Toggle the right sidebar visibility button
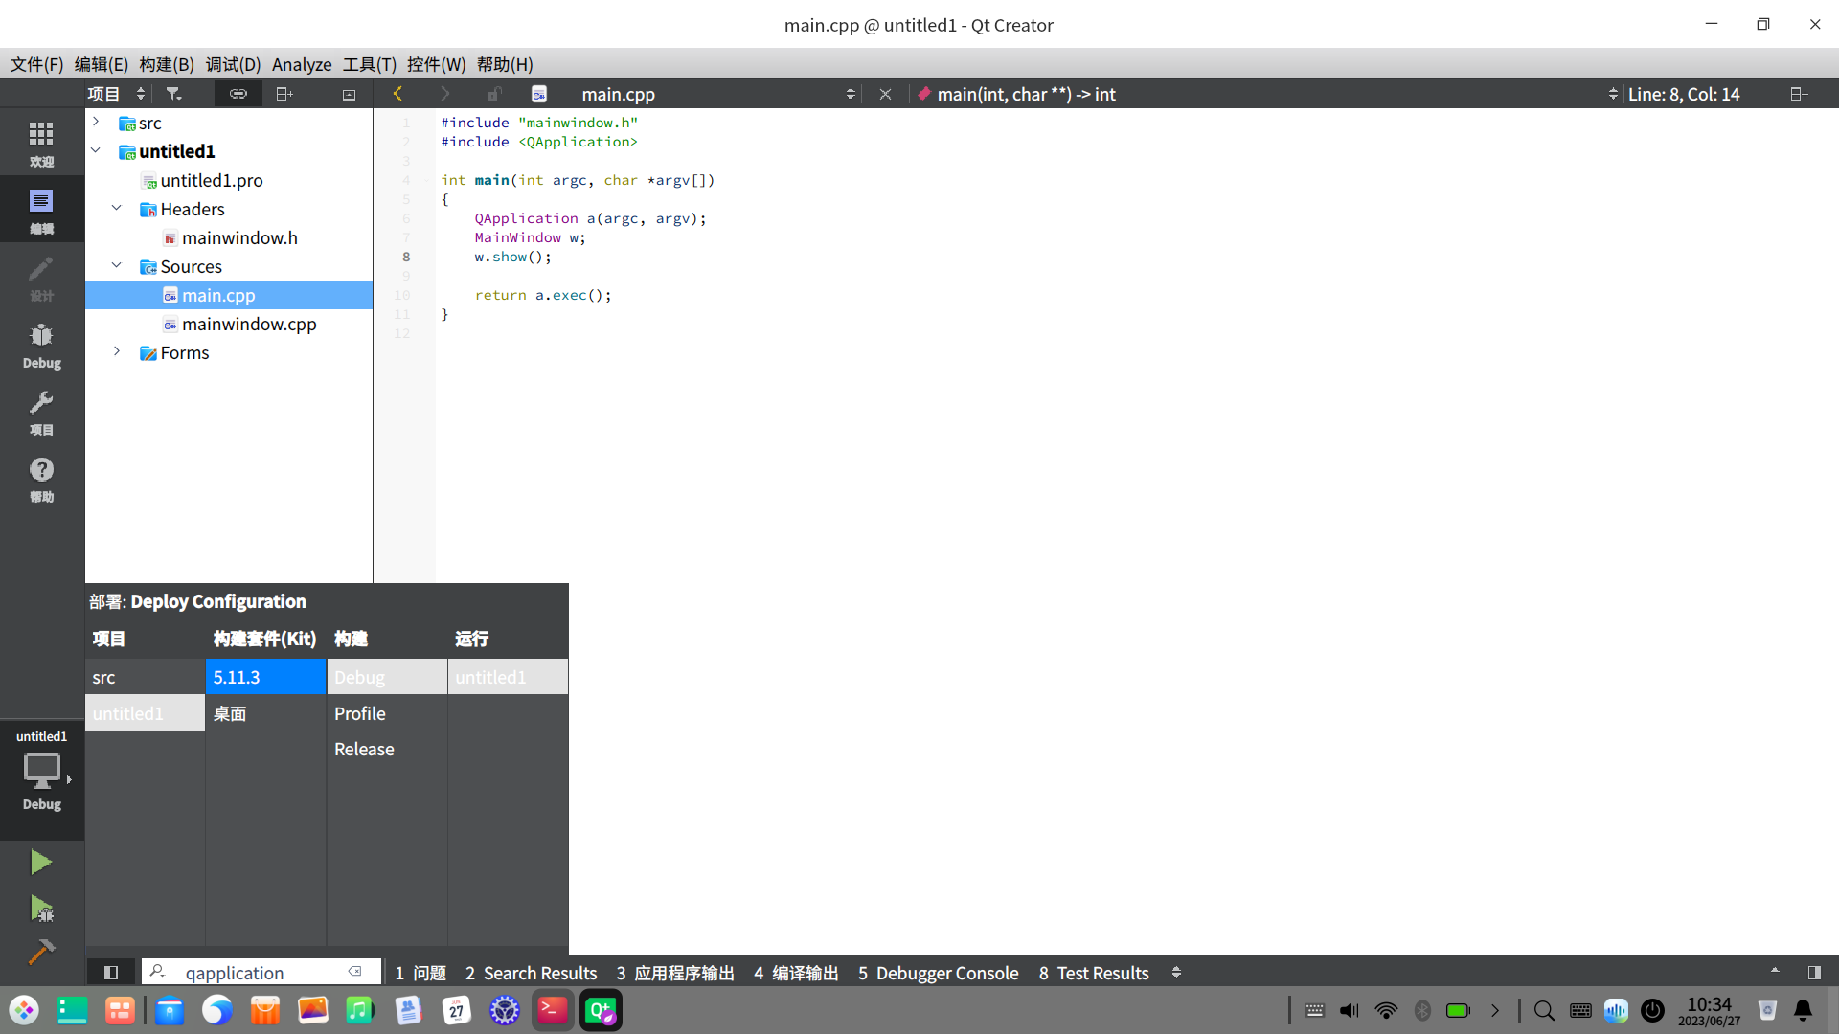 tap(1814, 973)
